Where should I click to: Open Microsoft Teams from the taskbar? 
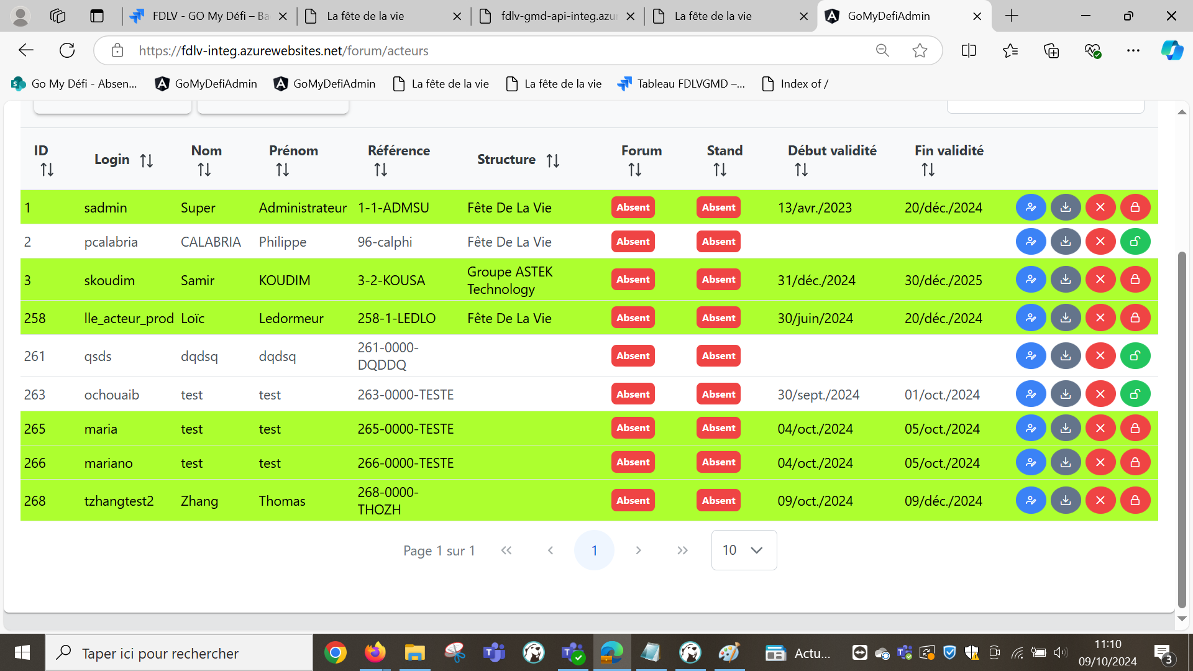pos(495,653)
